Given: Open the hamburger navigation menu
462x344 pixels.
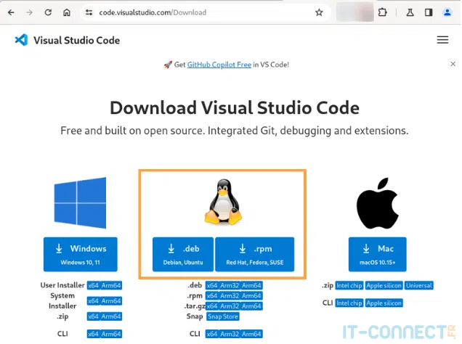Looking at the screenshot, I should click(x=442, y=40).
